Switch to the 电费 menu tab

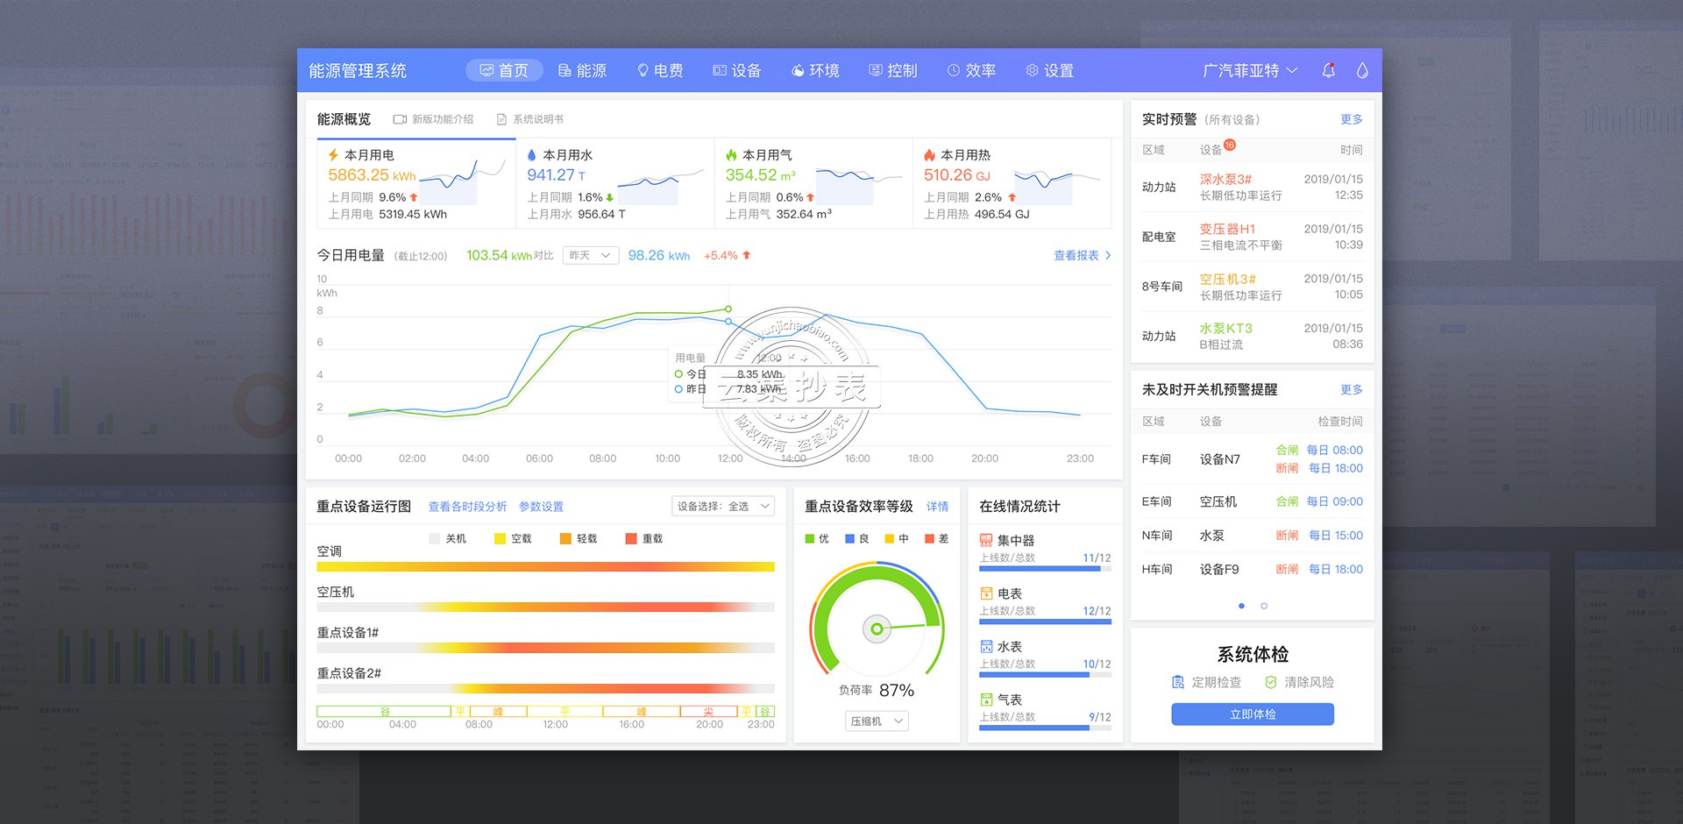660,70
